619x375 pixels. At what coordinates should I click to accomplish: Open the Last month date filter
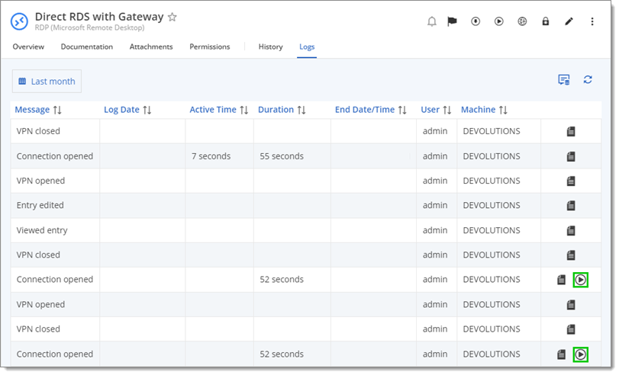click(x=47, y=82)
